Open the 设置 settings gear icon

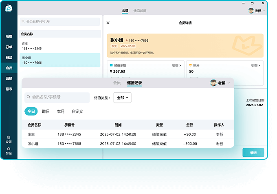point(9,137)
